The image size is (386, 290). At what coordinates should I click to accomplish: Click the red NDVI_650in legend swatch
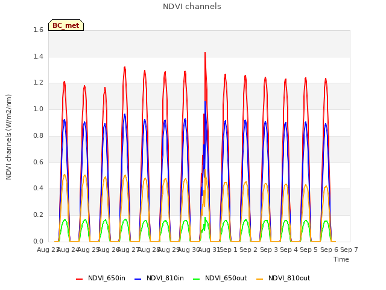click(79, 279)
